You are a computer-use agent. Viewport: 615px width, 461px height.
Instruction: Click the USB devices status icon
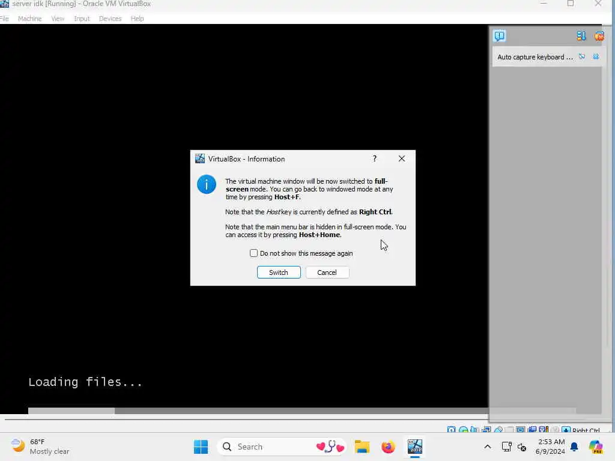click(498, 430)
